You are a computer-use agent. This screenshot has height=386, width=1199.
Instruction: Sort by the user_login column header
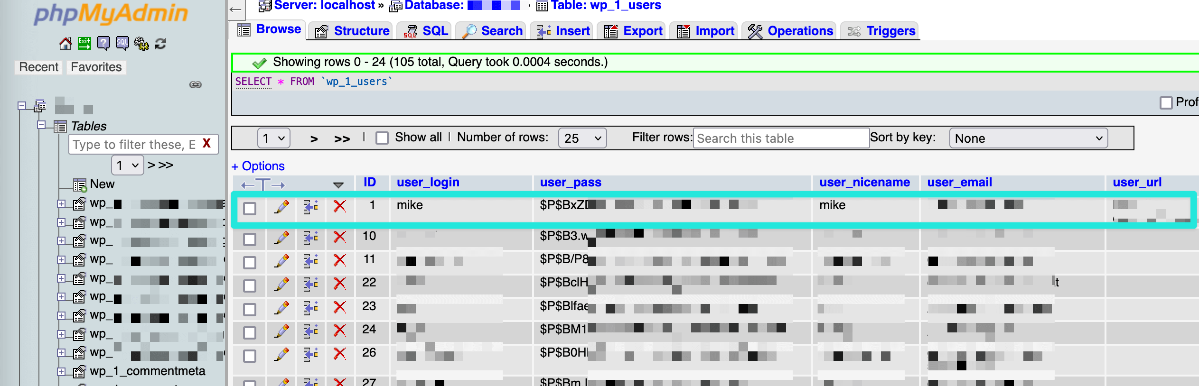point(428,182)
